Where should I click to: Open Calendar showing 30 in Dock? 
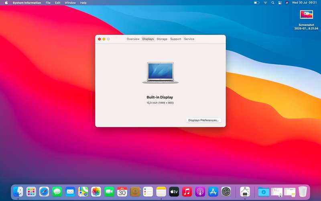pyautogui.click(x=122, y=192)
